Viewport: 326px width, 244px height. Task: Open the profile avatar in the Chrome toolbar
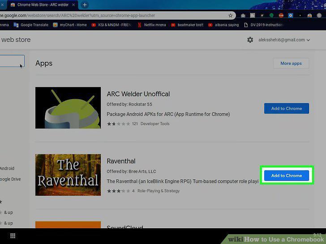(x=319, y=15)
